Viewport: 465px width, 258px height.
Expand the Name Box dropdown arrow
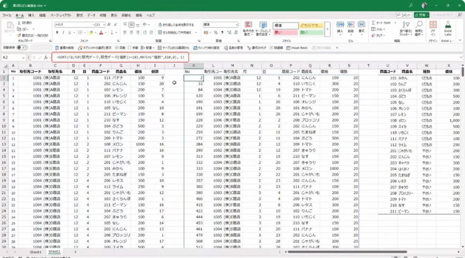coord(24,58)
